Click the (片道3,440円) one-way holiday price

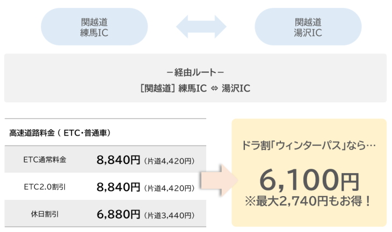169,215
